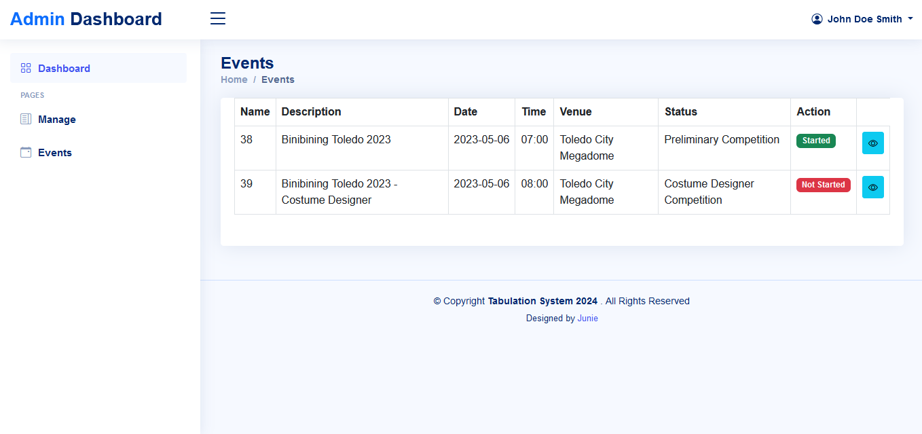Click the Events calendar icon in sidebar
Viewport: 922px width, 434px height.
click(x=26, y=152)
